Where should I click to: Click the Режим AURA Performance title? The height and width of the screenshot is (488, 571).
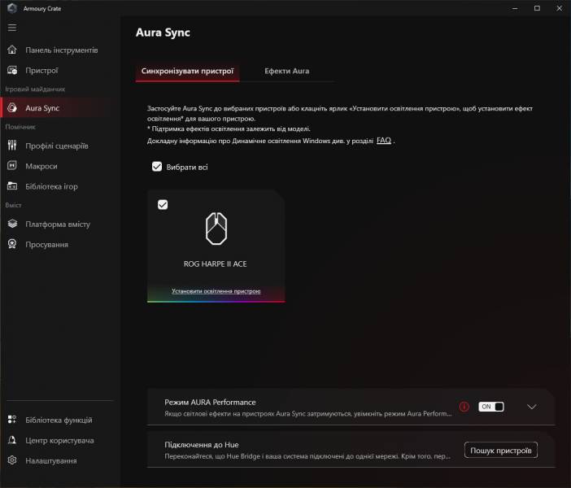(x=210, y=402)
